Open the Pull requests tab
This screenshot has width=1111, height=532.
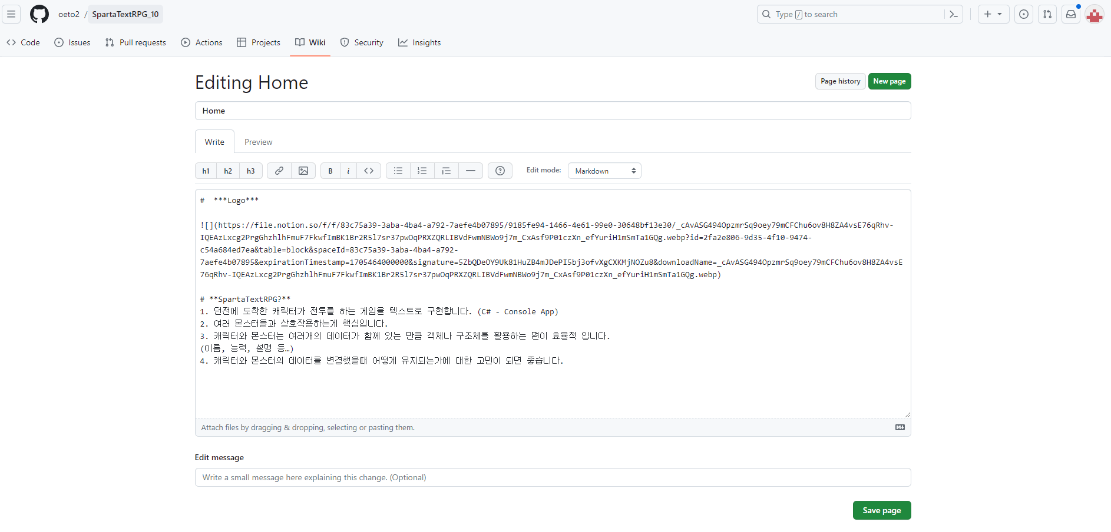pyautogui.click(x=135, y=42)
